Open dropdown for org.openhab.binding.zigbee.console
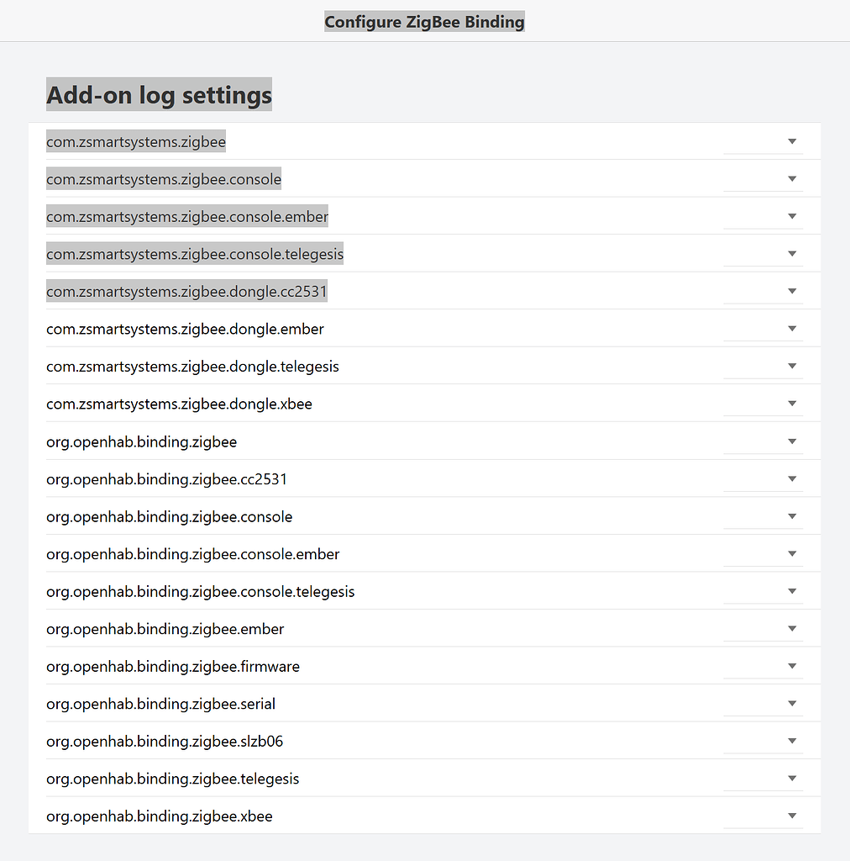Screen dimensions: 850x861 click(x=790, y=515)
